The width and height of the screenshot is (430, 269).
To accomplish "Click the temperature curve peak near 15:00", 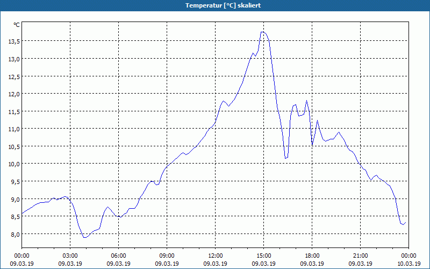I will point(262,32).
